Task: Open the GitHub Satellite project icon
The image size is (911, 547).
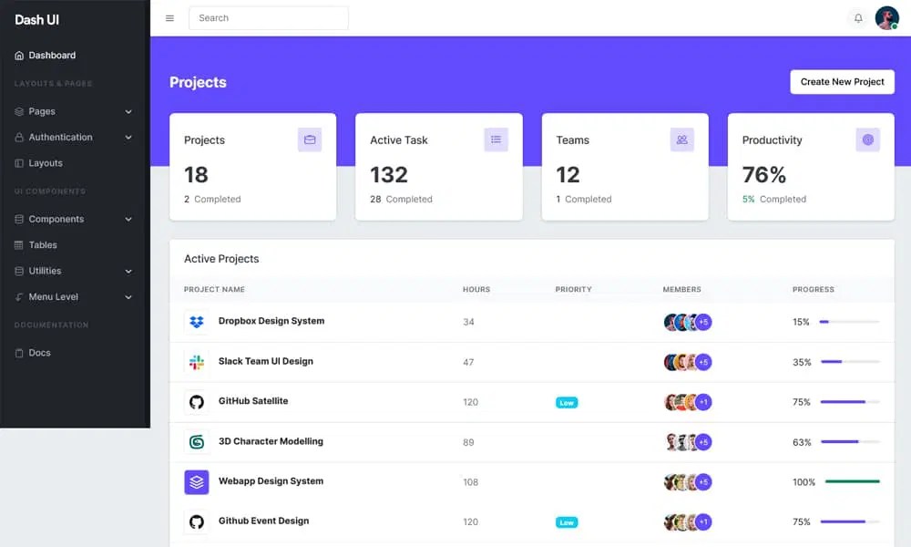Action: tap(195, 401)
